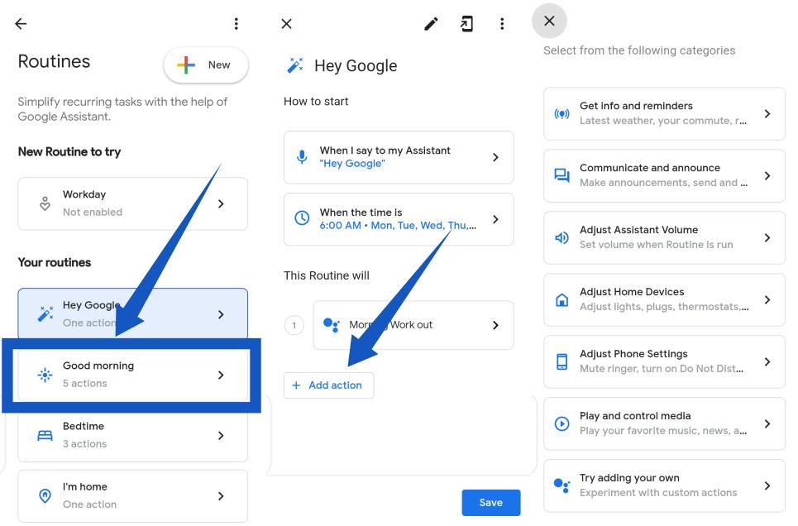Click Add action button

[x=329, y=385]
